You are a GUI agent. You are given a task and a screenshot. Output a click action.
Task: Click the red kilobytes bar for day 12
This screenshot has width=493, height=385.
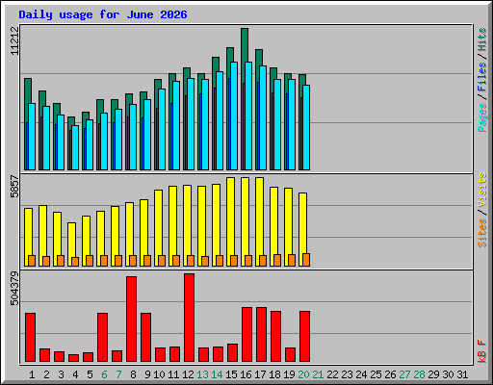189,318
